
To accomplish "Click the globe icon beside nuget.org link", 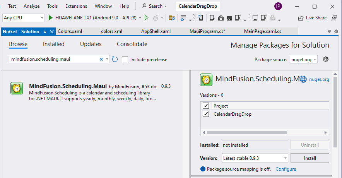I will pyautogui.click(x=303, y=79).
